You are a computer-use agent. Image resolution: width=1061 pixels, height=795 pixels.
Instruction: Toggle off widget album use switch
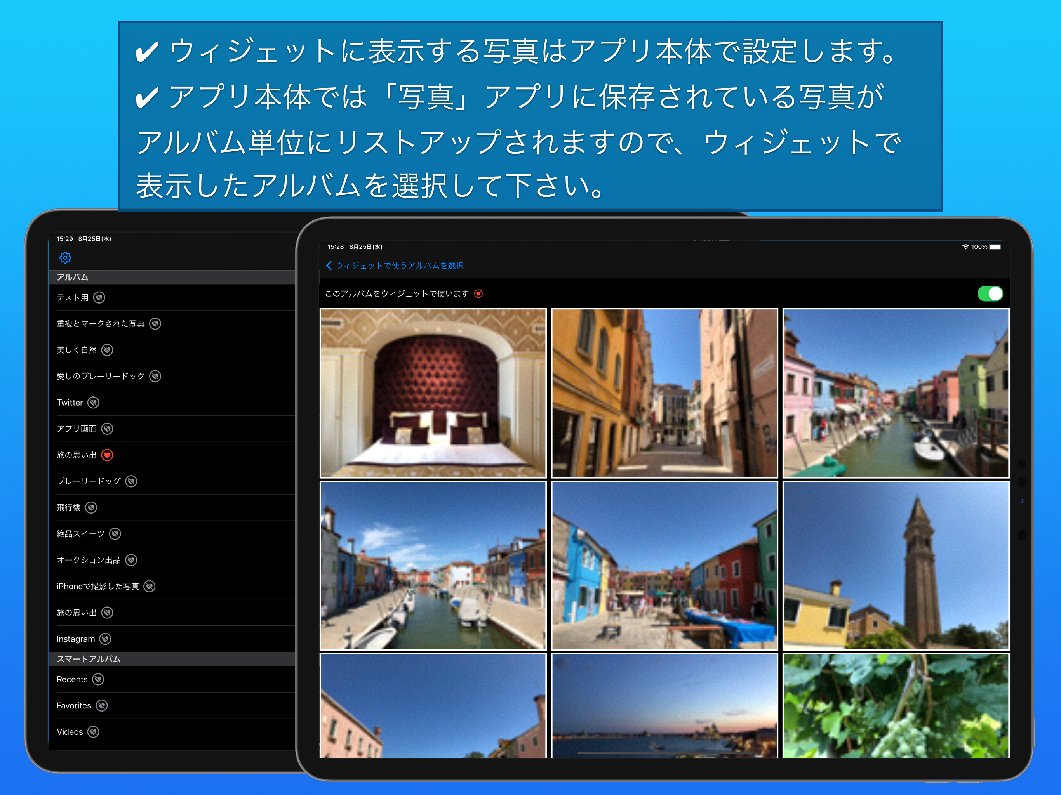click(990, 293)
